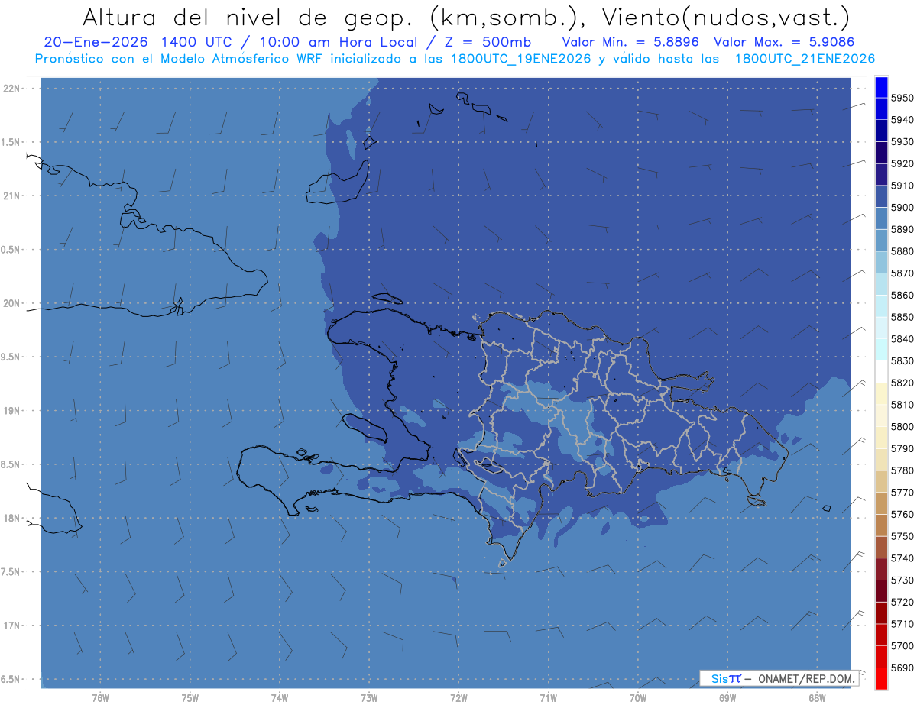Click the white colorbar segment between 5820 and 5830
917x708 pixels.
tap(881, 372)
